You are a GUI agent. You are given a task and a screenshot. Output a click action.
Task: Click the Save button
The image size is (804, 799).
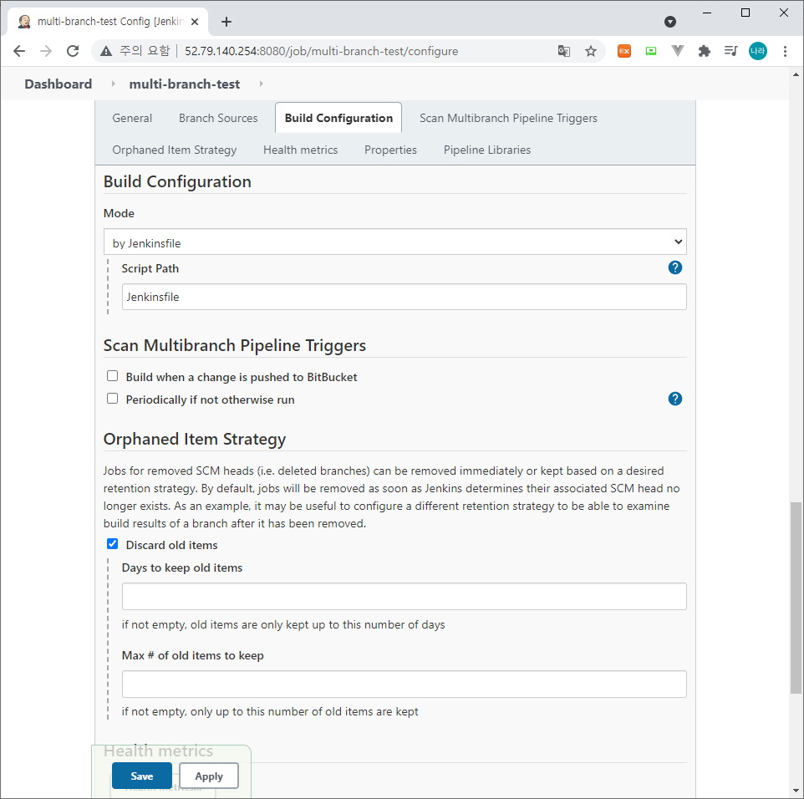pos(142,776)
